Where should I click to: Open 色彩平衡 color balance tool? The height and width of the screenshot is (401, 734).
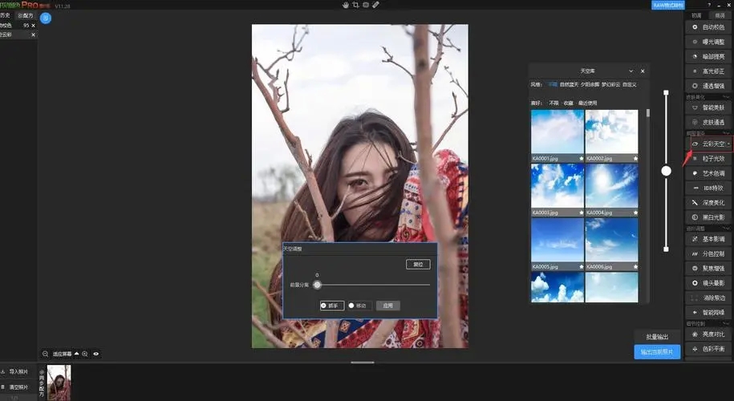[708, 349]
